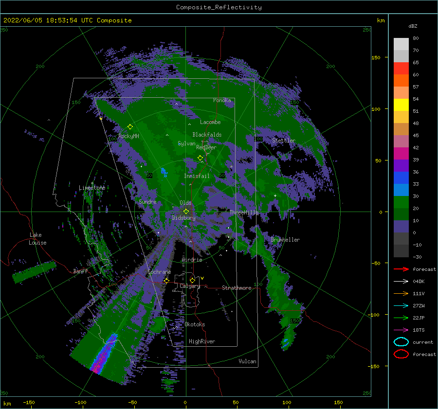Pick the 51–54 dBZ yellow swatch
438x409 pixels.
click(401, 105)
